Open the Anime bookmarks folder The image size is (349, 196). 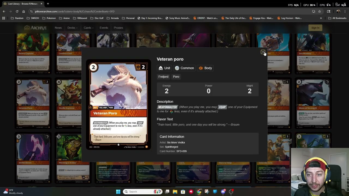click(64, 18)
